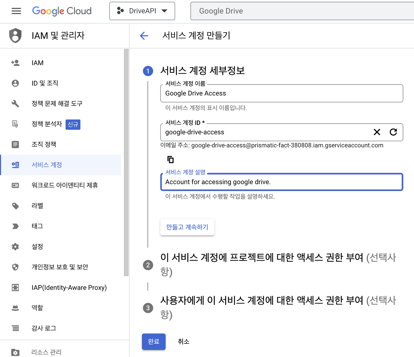Viewport: 414px width, 357px height.
Task: Copy the service account email address
Action: point(170,160)
